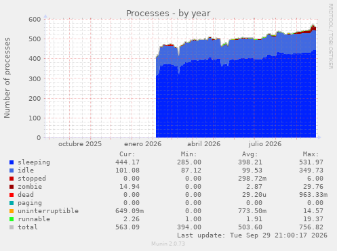The image size is (337, 251).
Task: Click zombie average value 2.87
Action: (x=254, y=187)
